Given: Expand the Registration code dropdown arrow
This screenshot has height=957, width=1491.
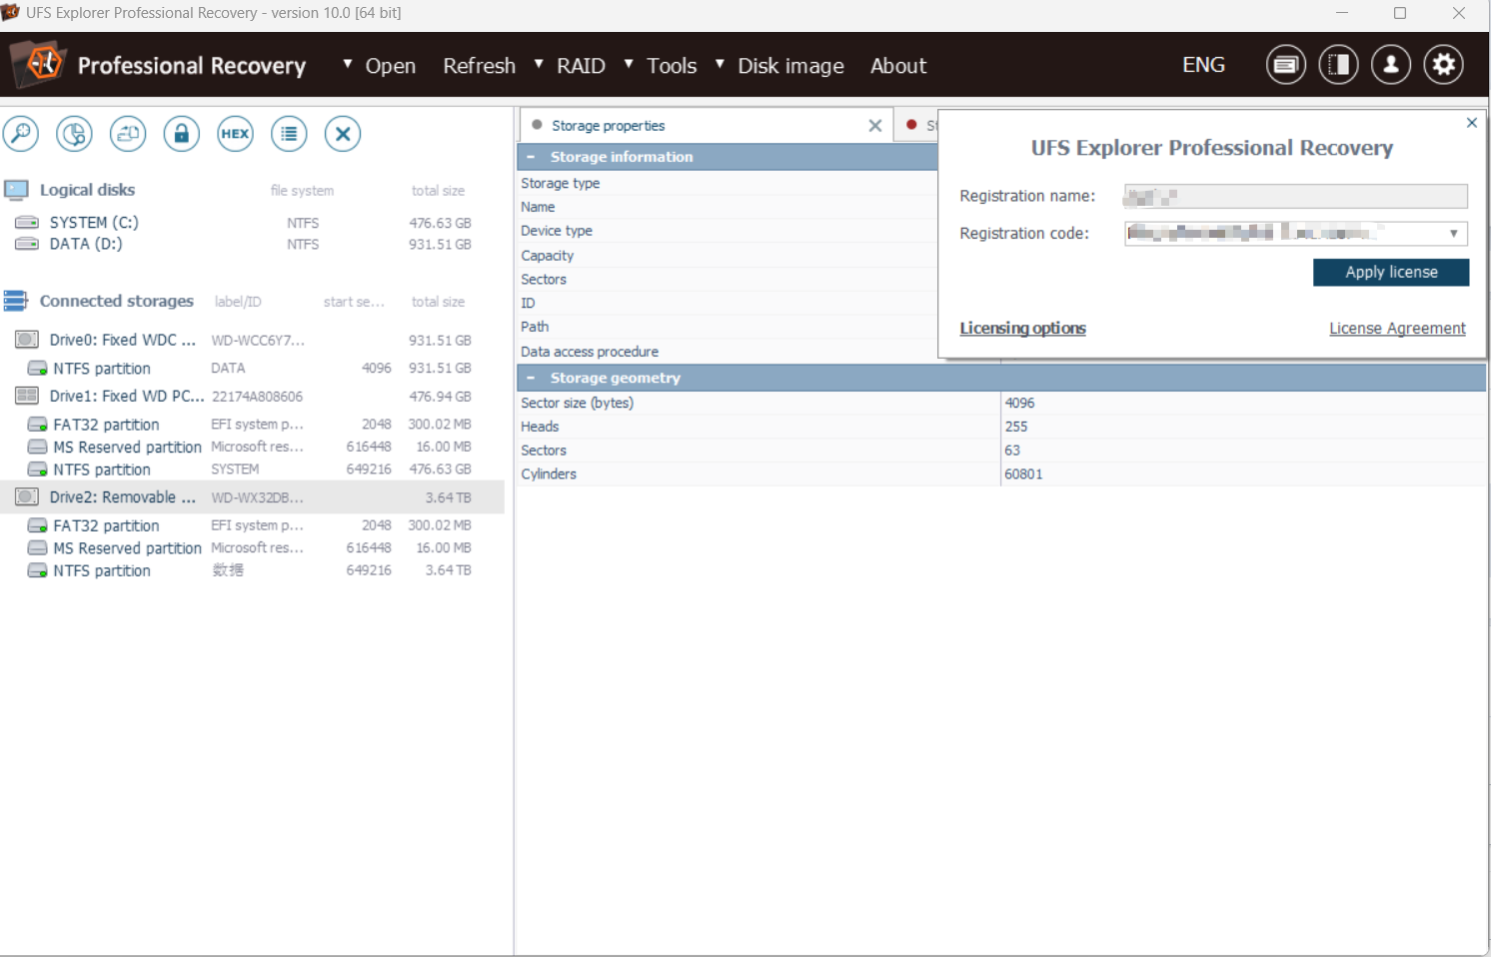Looking at the screenshot, I should (1454, 234).
